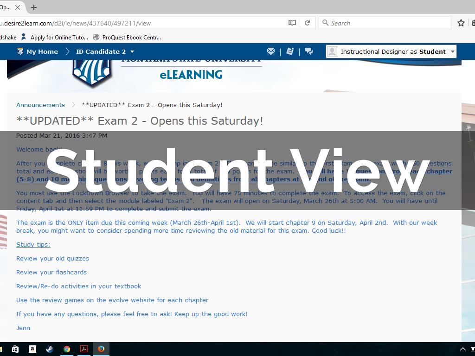Click the Announcements breadcrumb link
Screen dimensions: 475x356
(40, 105)
